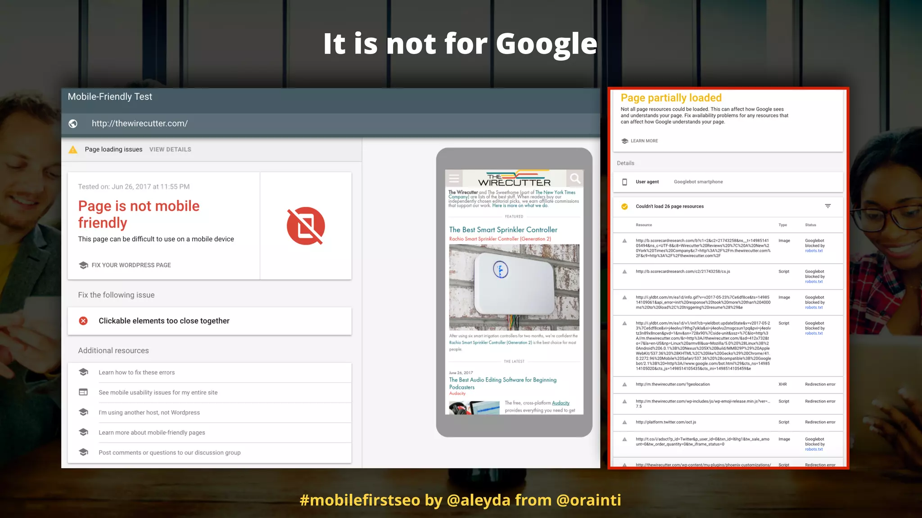Click the sprinkler controller image in the preview
The height and width of the screenshot is (518, 922).
tap(514, 287)
